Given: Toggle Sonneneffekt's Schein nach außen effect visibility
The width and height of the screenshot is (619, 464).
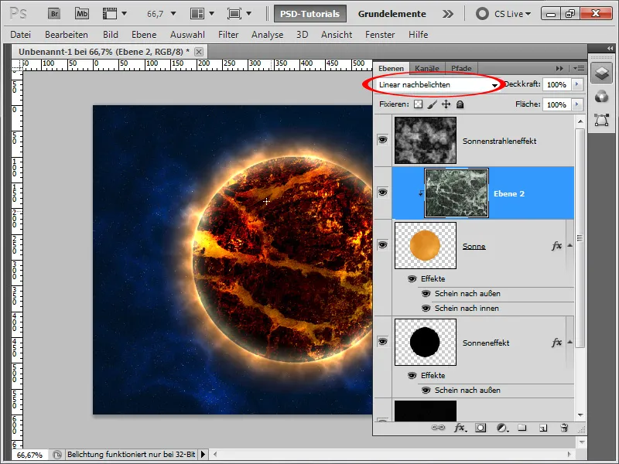Looking at the screenshot, I should click(426, 391).
